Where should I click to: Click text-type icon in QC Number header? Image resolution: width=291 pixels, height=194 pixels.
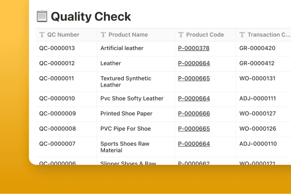(42, 35)
